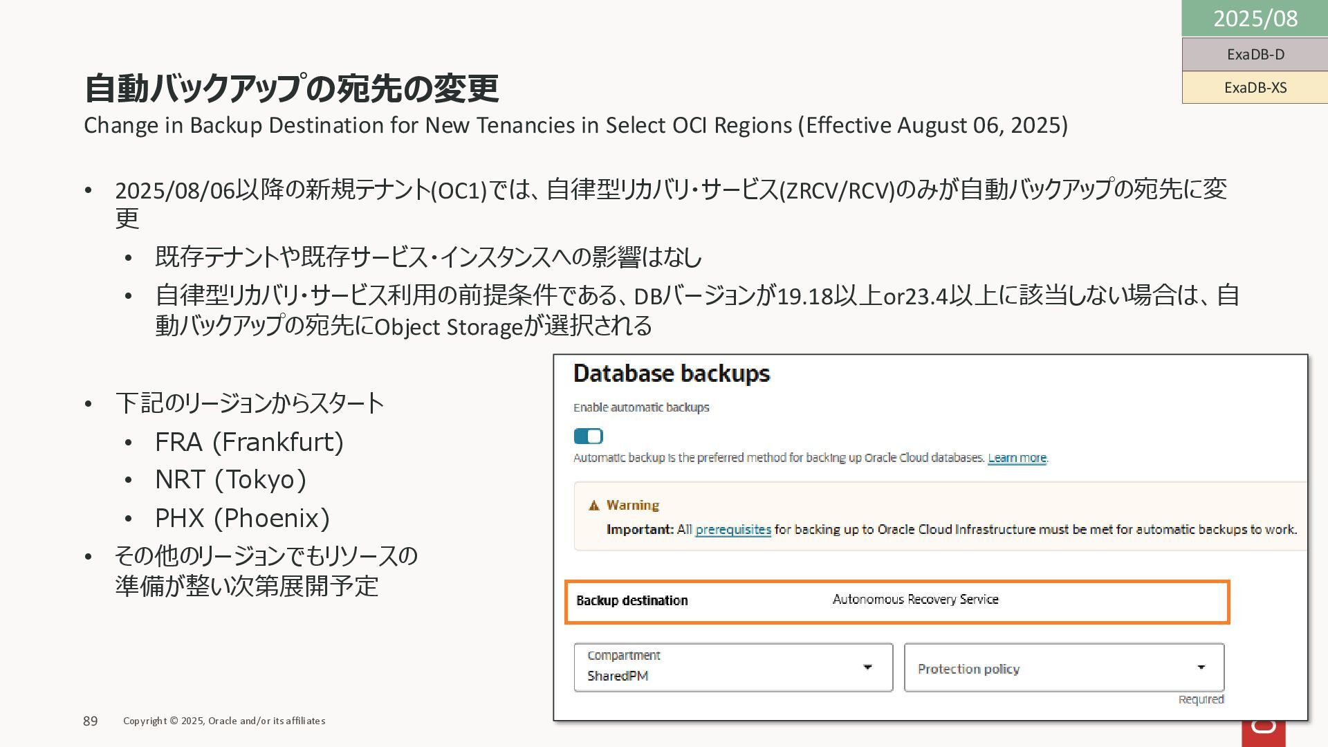Screen dimensions: 1328x747
Task: Click the page number 89
Action: 91,721
